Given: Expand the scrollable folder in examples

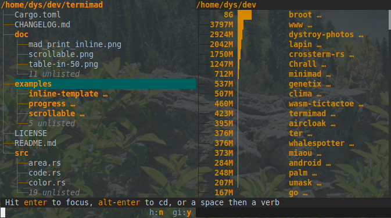Looking at the screenshot, I should 52,113.
